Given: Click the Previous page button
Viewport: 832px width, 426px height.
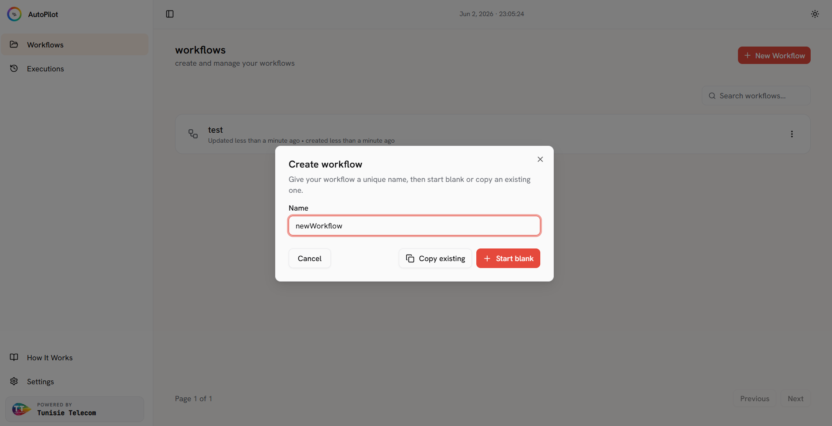Looking at the screenshot, I should (755, 399).
